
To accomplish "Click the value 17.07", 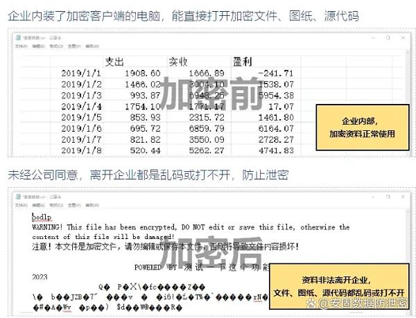I will 281,107.
